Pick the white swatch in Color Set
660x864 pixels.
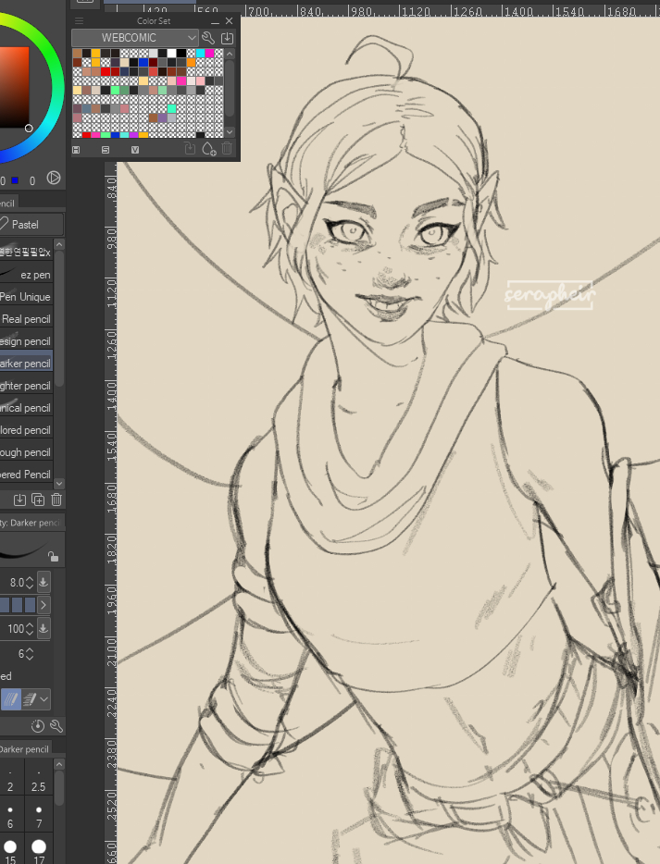point(172,54)
